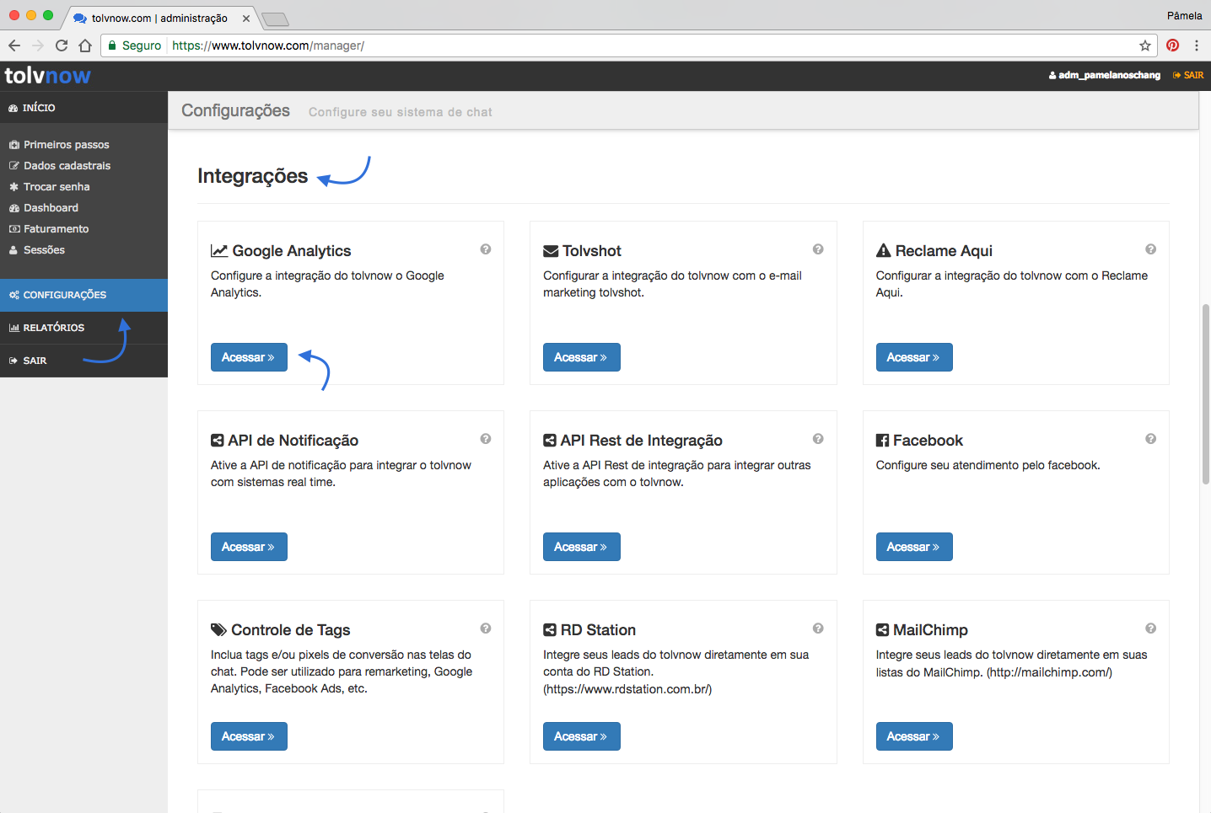The height and width of the screenshot is (813, 1211).
Task: Open help icon on Google Analytics card
Action: click(486, 249)
